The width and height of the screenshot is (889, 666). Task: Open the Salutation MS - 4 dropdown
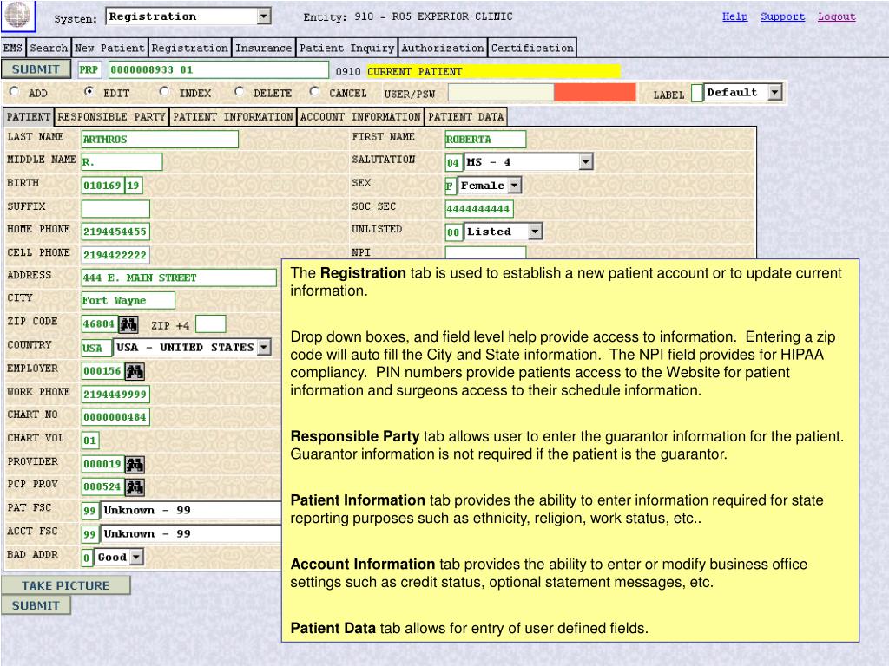tap(529, 162)
